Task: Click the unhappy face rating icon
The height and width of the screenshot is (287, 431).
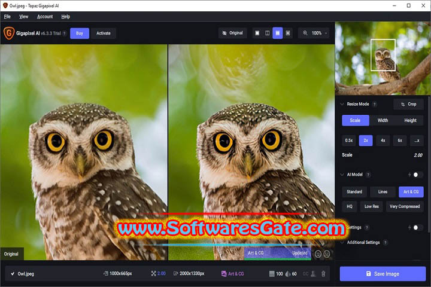Action: click(327, 254)
